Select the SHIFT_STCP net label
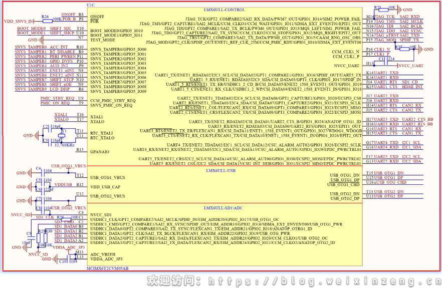This screenshot has height=288, width=442. [x=62, y=80]
